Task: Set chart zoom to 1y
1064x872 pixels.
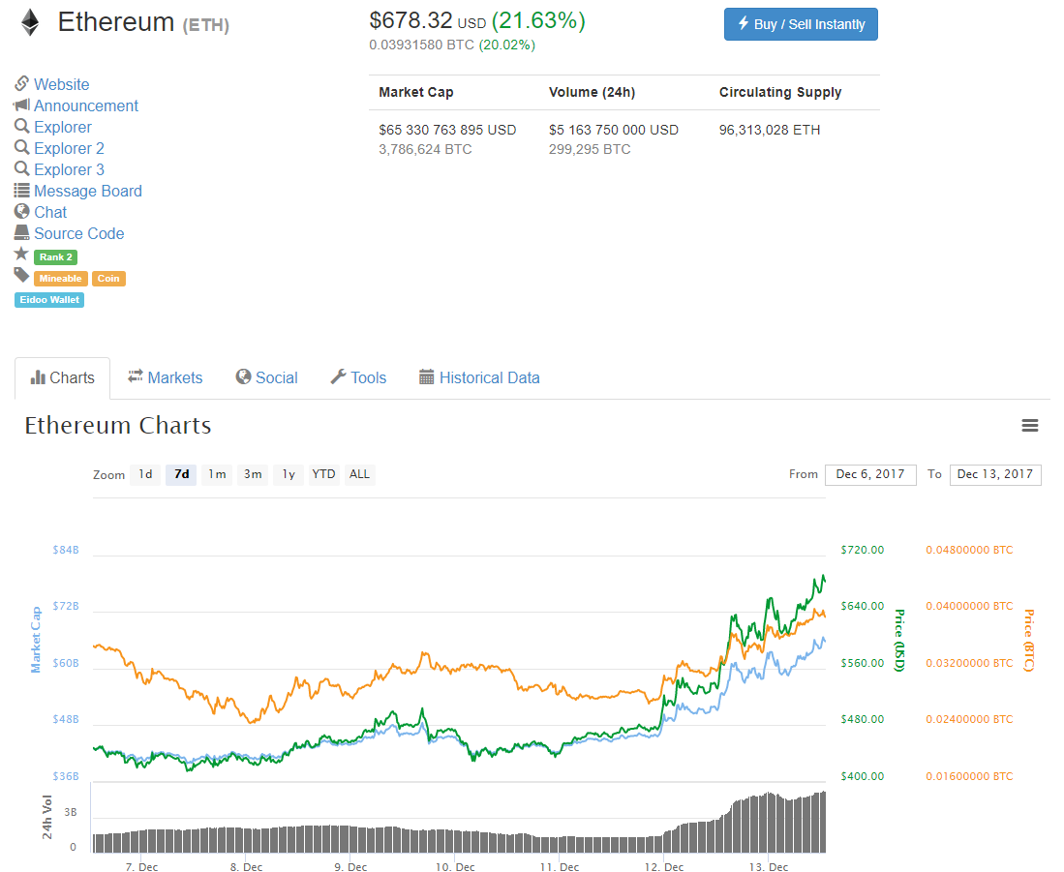Action: pos(289,474)
